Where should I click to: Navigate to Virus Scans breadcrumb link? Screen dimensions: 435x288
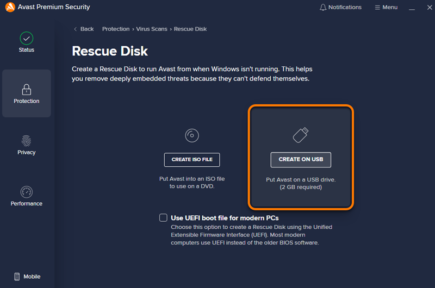click(152, 29)
